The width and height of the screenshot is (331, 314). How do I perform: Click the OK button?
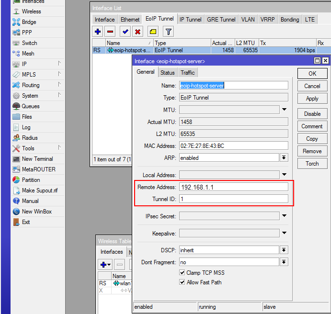point(312,74)
